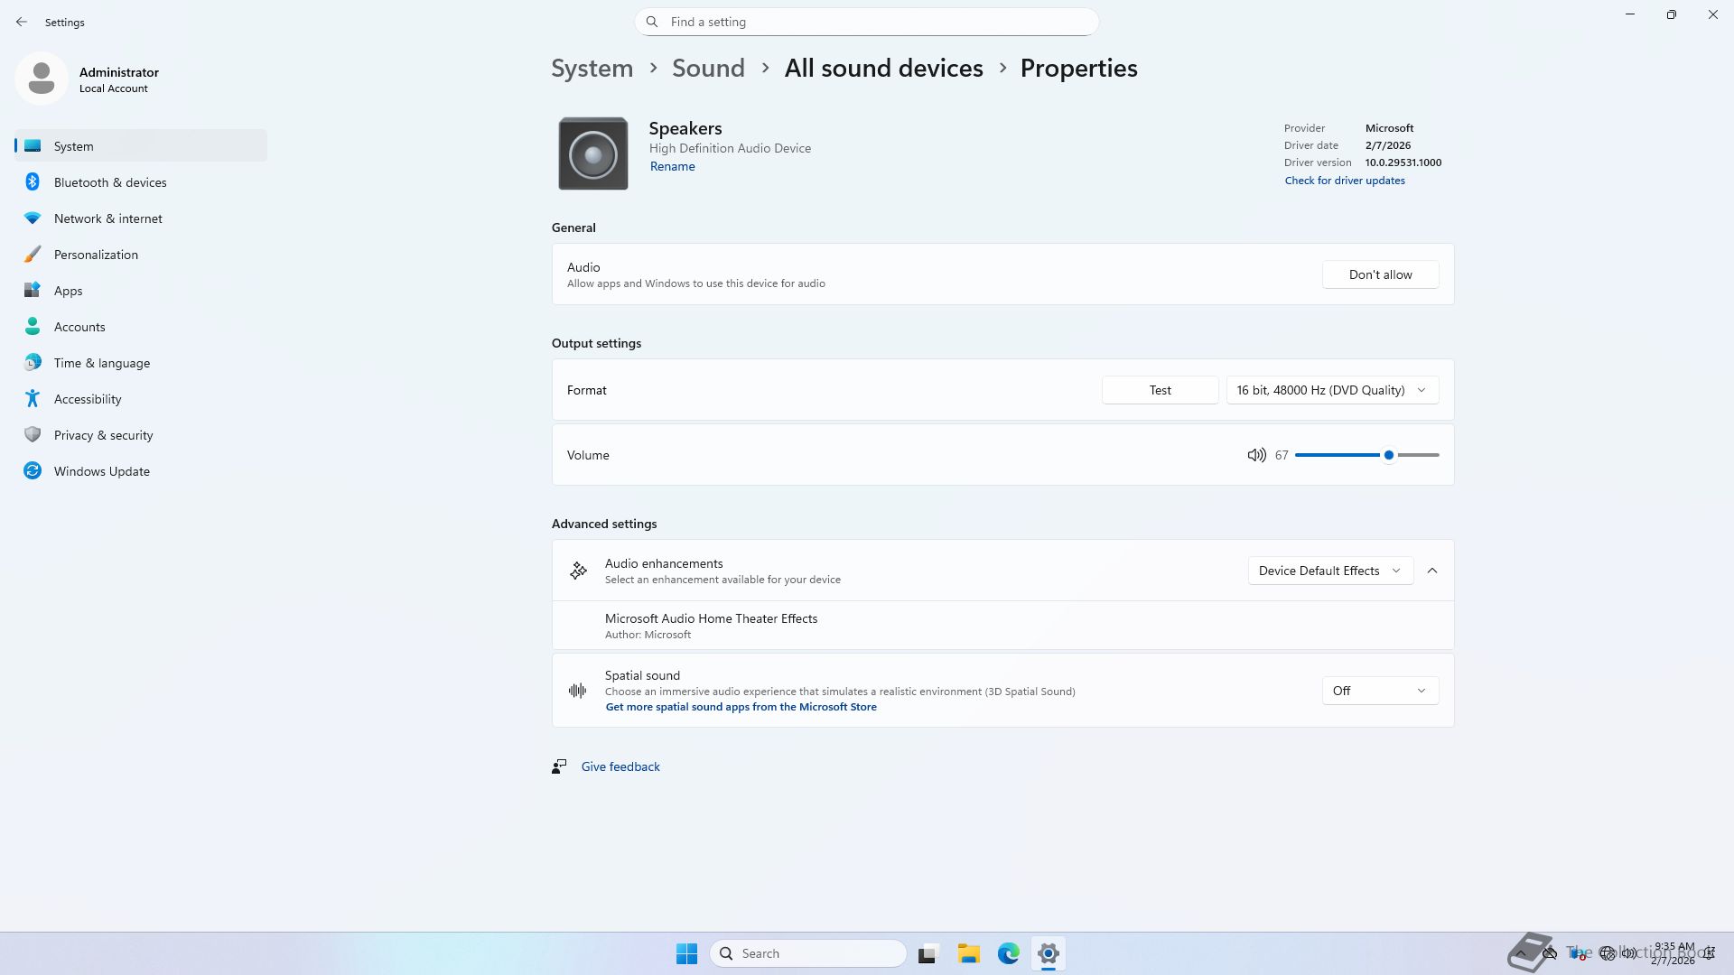This screenshot has height=975, width=1734.
Task: Open Microsoft Edge from taskbar
Action: tap(1008, 953)
